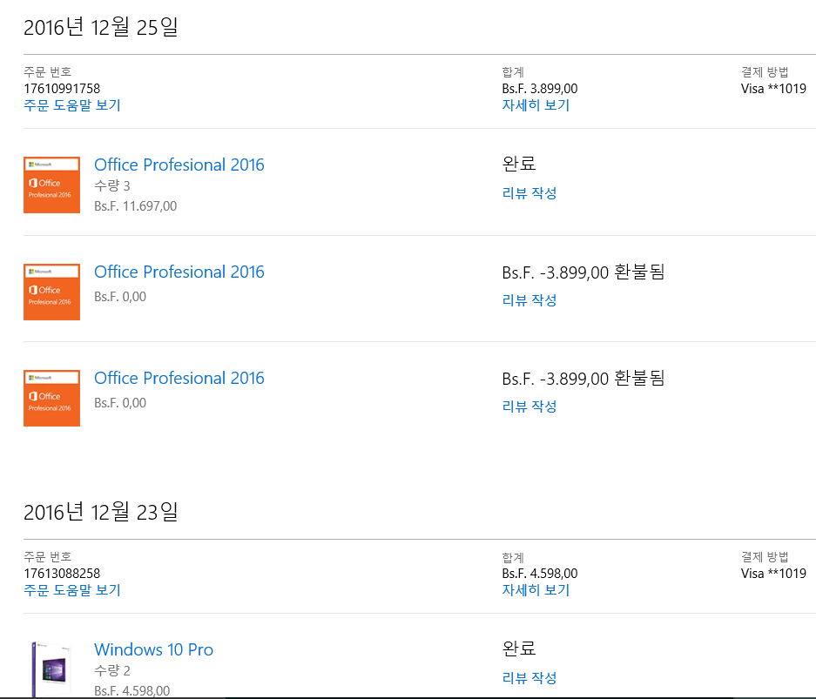Open the Windows 10 Pro product link
The width and height of the screenshot is (816, 699).
click(153, 649)
